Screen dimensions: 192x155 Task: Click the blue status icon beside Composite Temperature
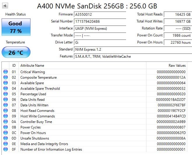pyautogui.click(x=6, y=77)
